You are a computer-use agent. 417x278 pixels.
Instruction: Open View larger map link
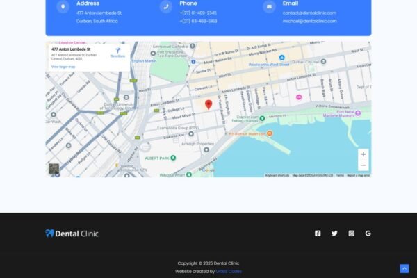point(63,67)
